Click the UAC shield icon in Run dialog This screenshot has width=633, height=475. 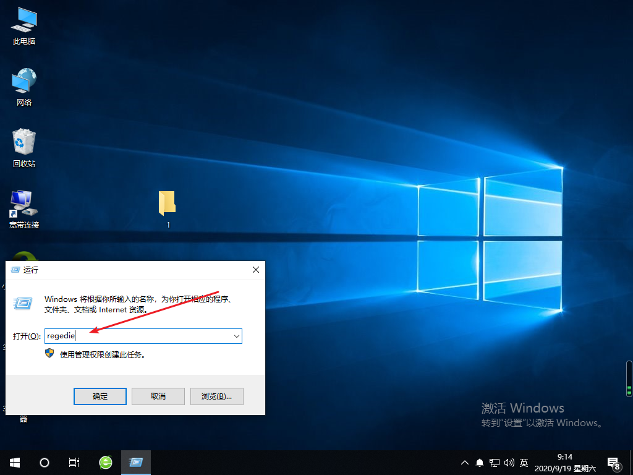coord(49,353)
